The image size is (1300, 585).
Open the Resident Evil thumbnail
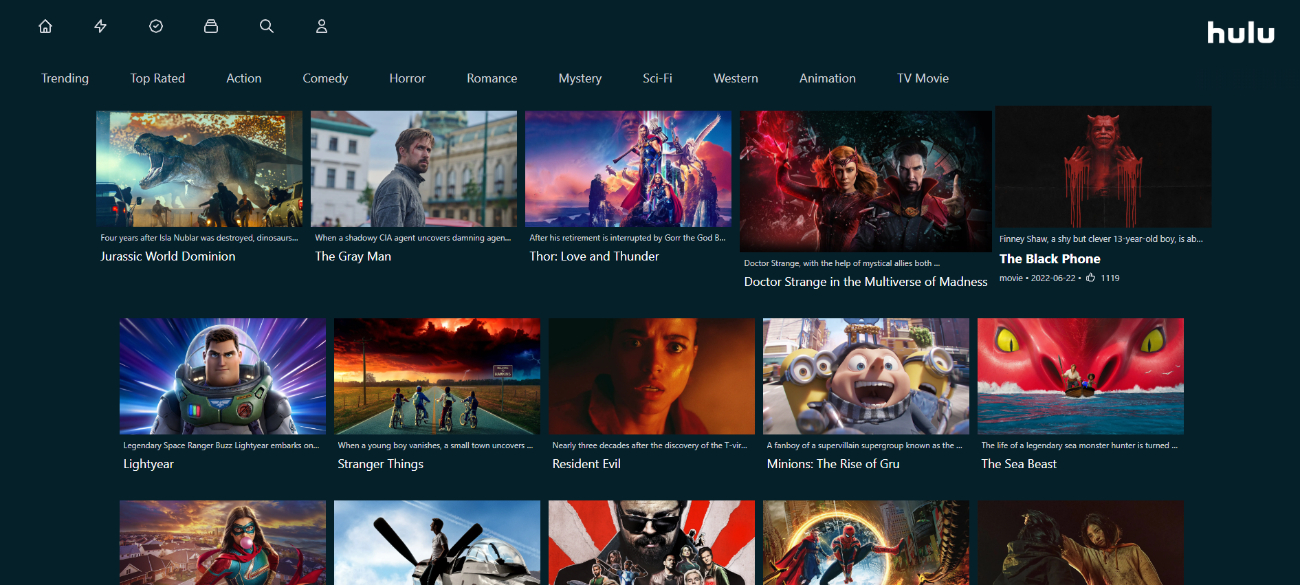point(652,376)
